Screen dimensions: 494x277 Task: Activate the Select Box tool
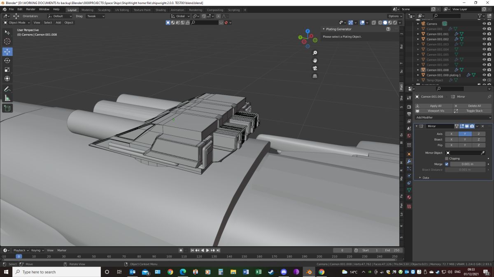tap(7, 32)
